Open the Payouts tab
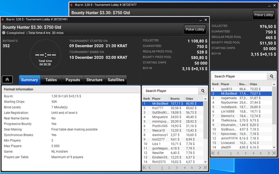Screen dimensions: 279x174 (73, 80)
